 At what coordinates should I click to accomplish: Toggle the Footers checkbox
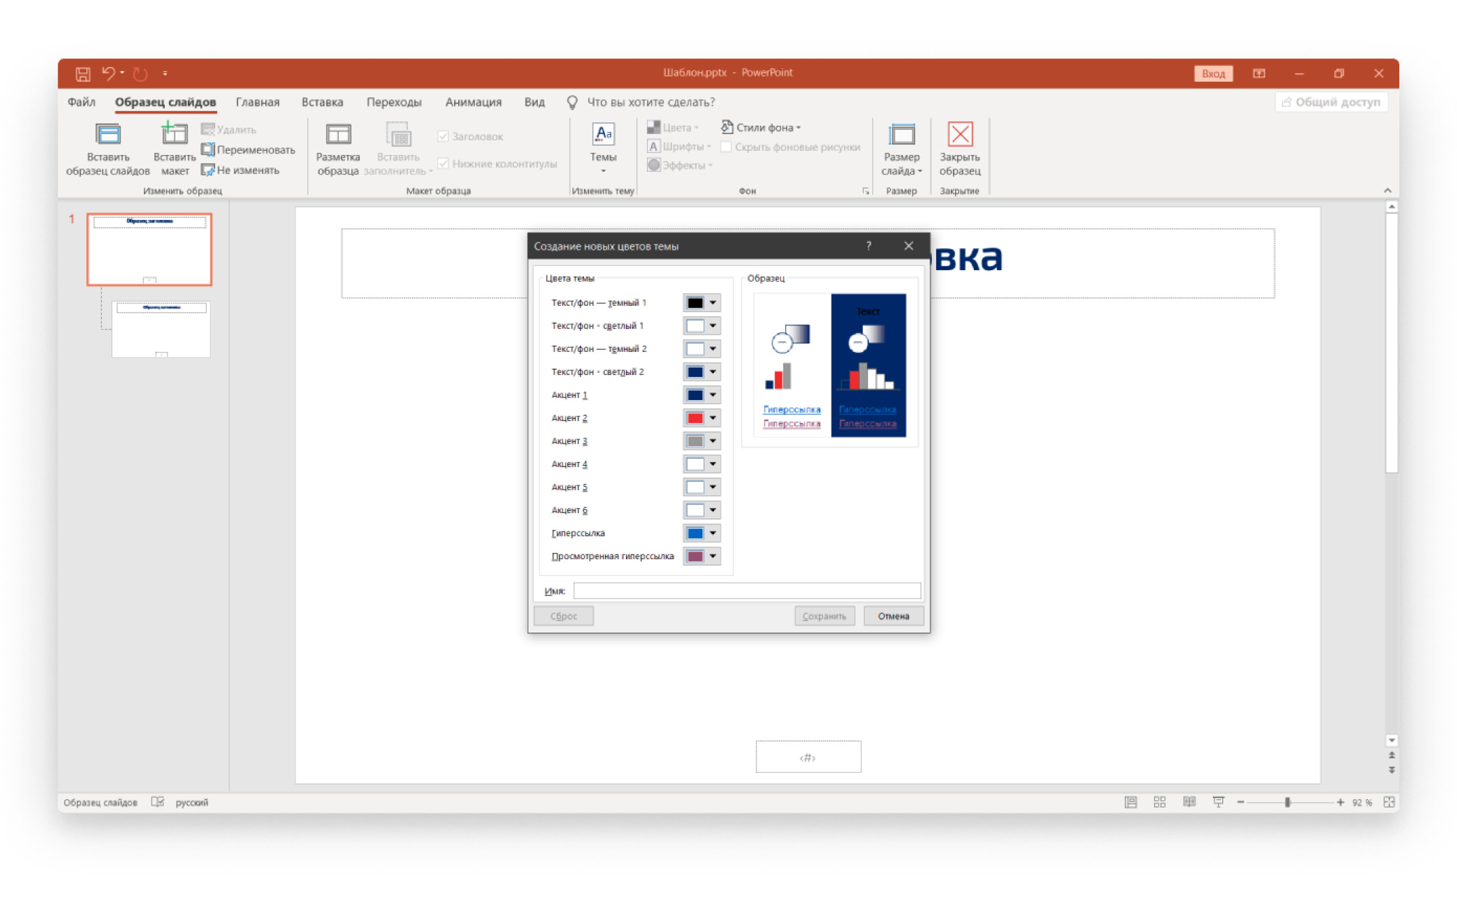click(443, 163)
